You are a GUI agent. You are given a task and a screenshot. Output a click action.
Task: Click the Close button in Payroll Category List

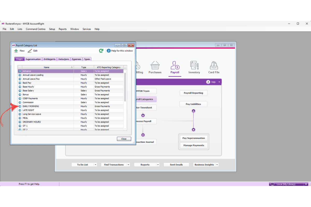point(124,139)
